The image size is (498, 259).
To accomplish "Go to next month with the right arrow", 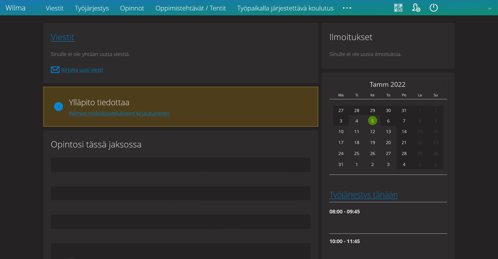I will click(x=443, y=85).
